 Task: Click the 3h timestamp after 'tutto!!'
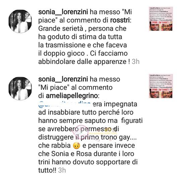pos(62,170)
